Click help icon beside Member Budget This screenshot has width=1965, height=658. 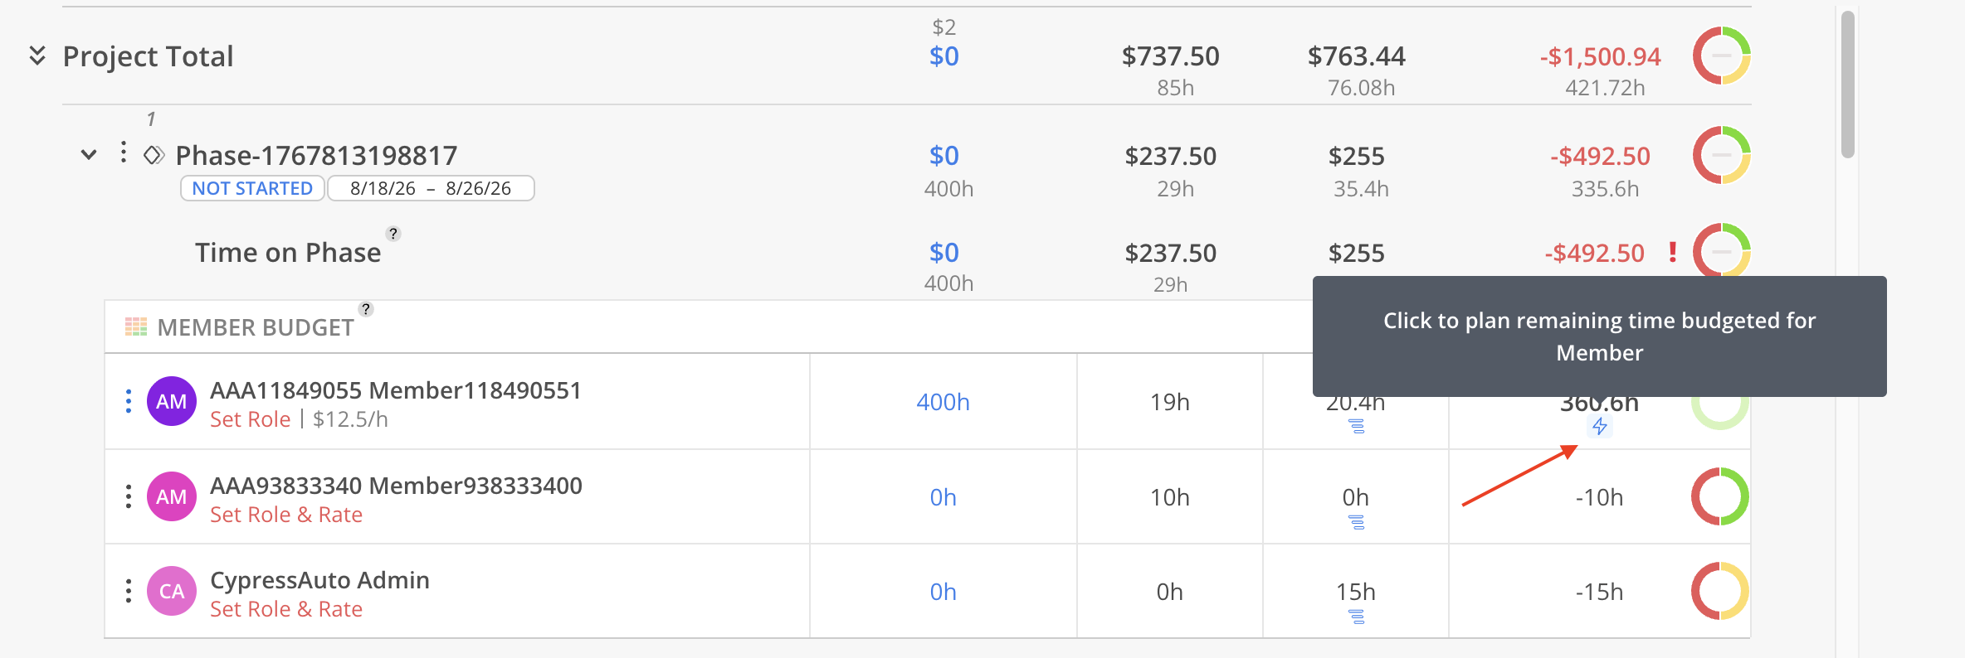pos(366,309)
